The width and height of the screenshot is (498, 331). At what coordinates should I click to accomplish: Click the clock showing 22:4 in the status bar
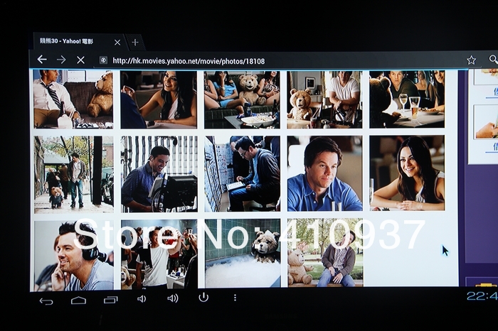[x=482, y=295]
